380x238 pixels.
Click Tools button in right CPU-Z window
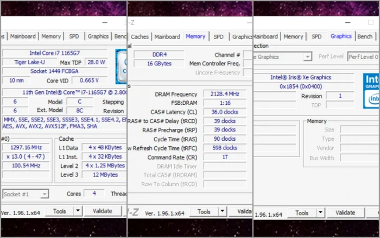tap(302, 213)
